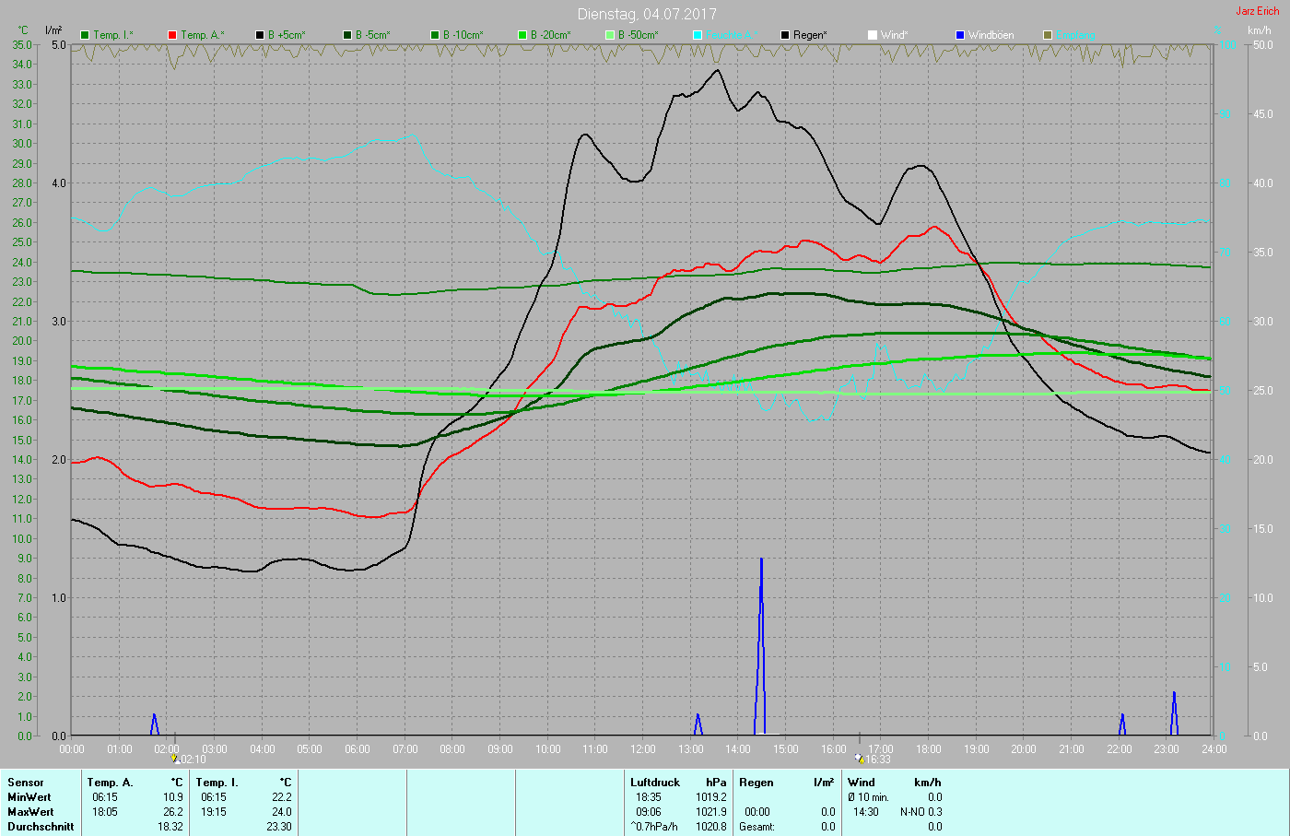This screenshot has width=1290, height=836.
Task: Click the Temp. A. column header
Action: tap(110, 783)
